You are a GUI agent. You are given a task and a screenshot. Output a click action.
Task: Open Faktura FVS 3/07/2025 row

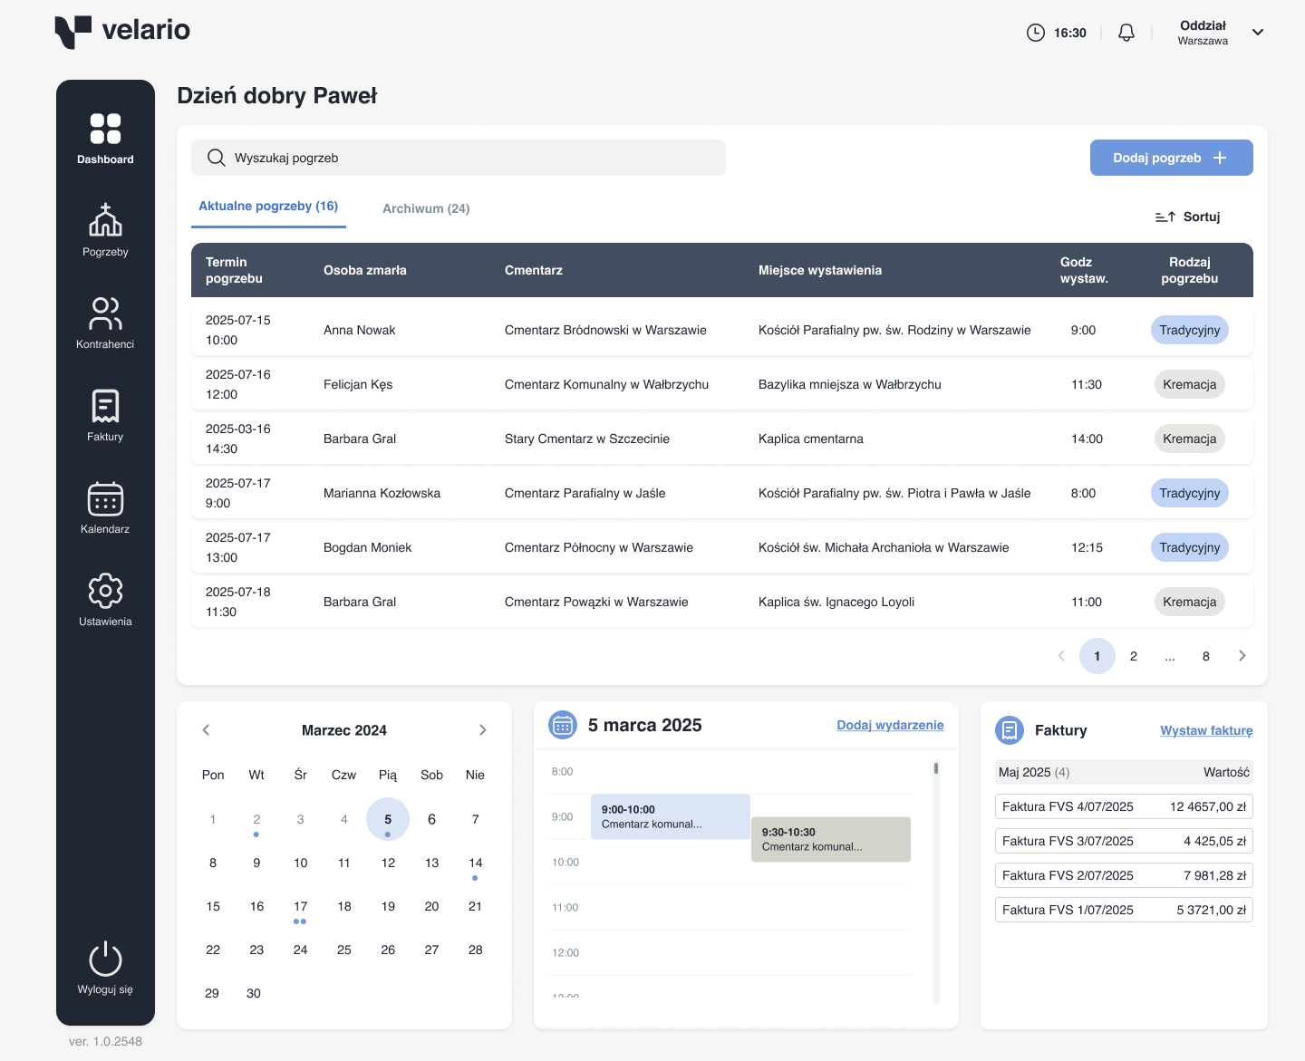click(x=1124, y=841)
